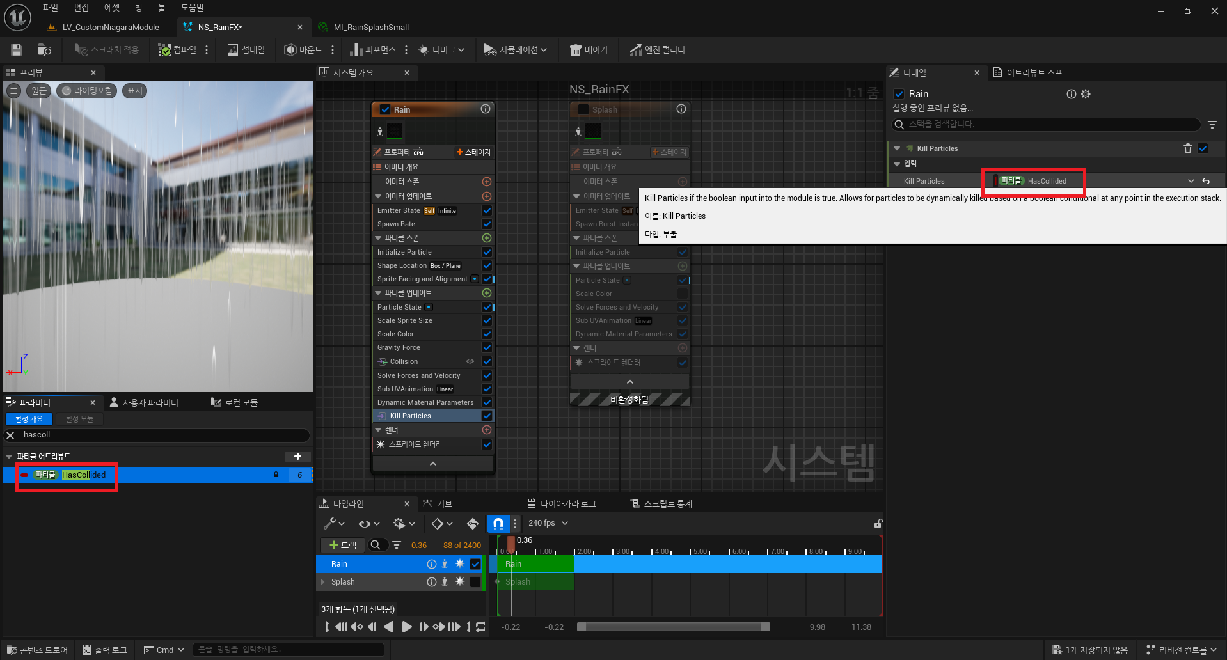Click the Bounds toolbar button
The height and width of the screenshot is (660, 1227).
pos(303,50)
